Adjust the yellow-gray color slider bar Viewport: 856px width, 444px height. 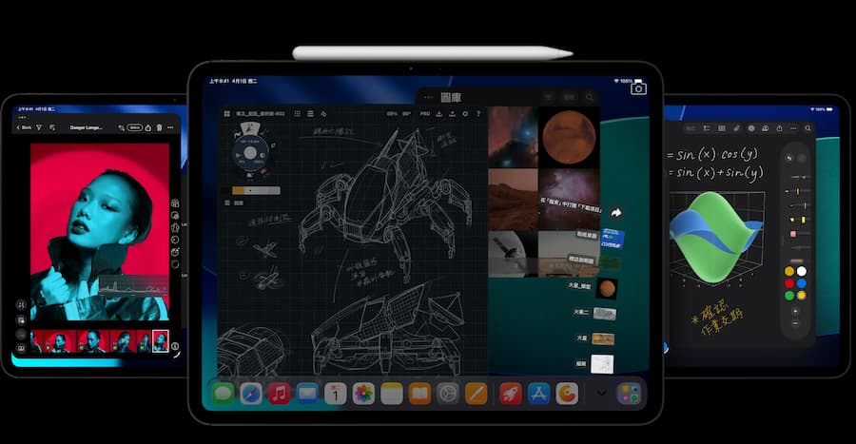[x=256, y=190]
